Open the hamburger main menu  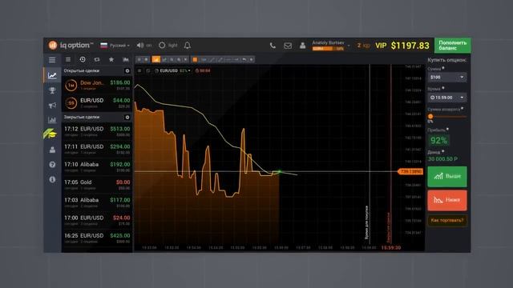click(x=52, y=60)
